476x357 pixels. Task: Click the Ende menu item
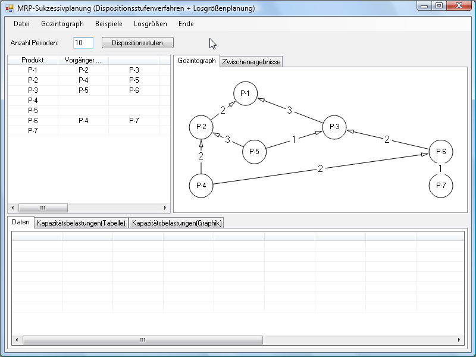186,24
